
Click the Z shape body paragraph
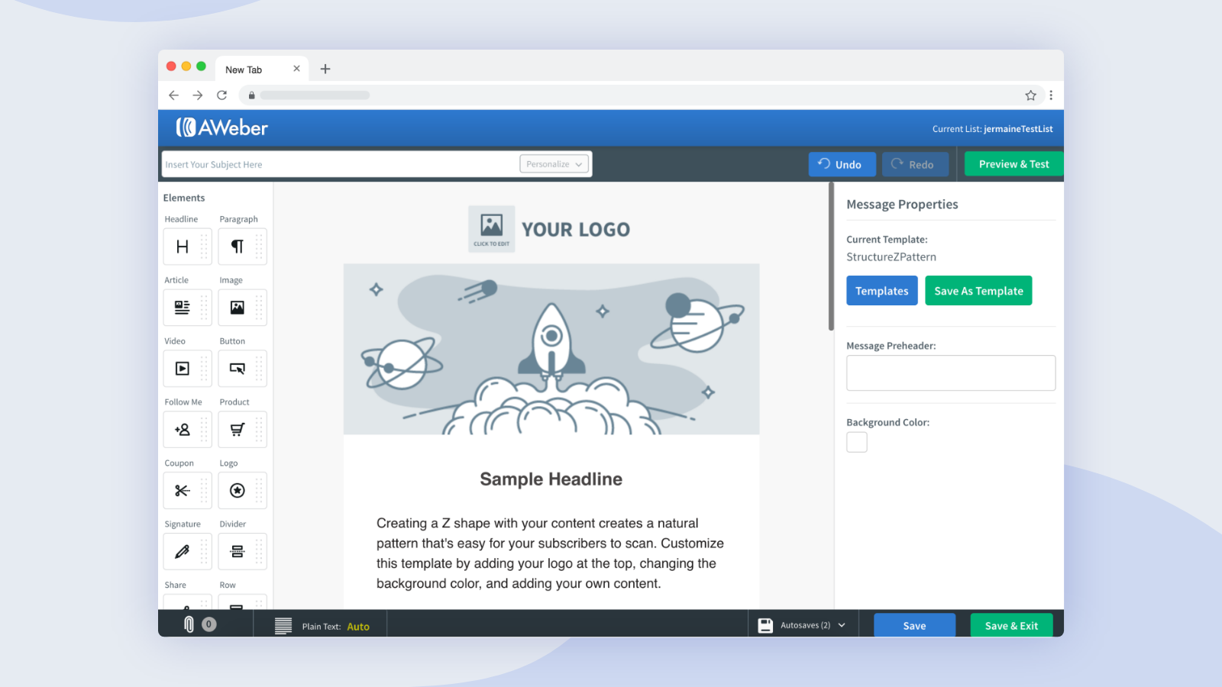click(x=551, y=553)
